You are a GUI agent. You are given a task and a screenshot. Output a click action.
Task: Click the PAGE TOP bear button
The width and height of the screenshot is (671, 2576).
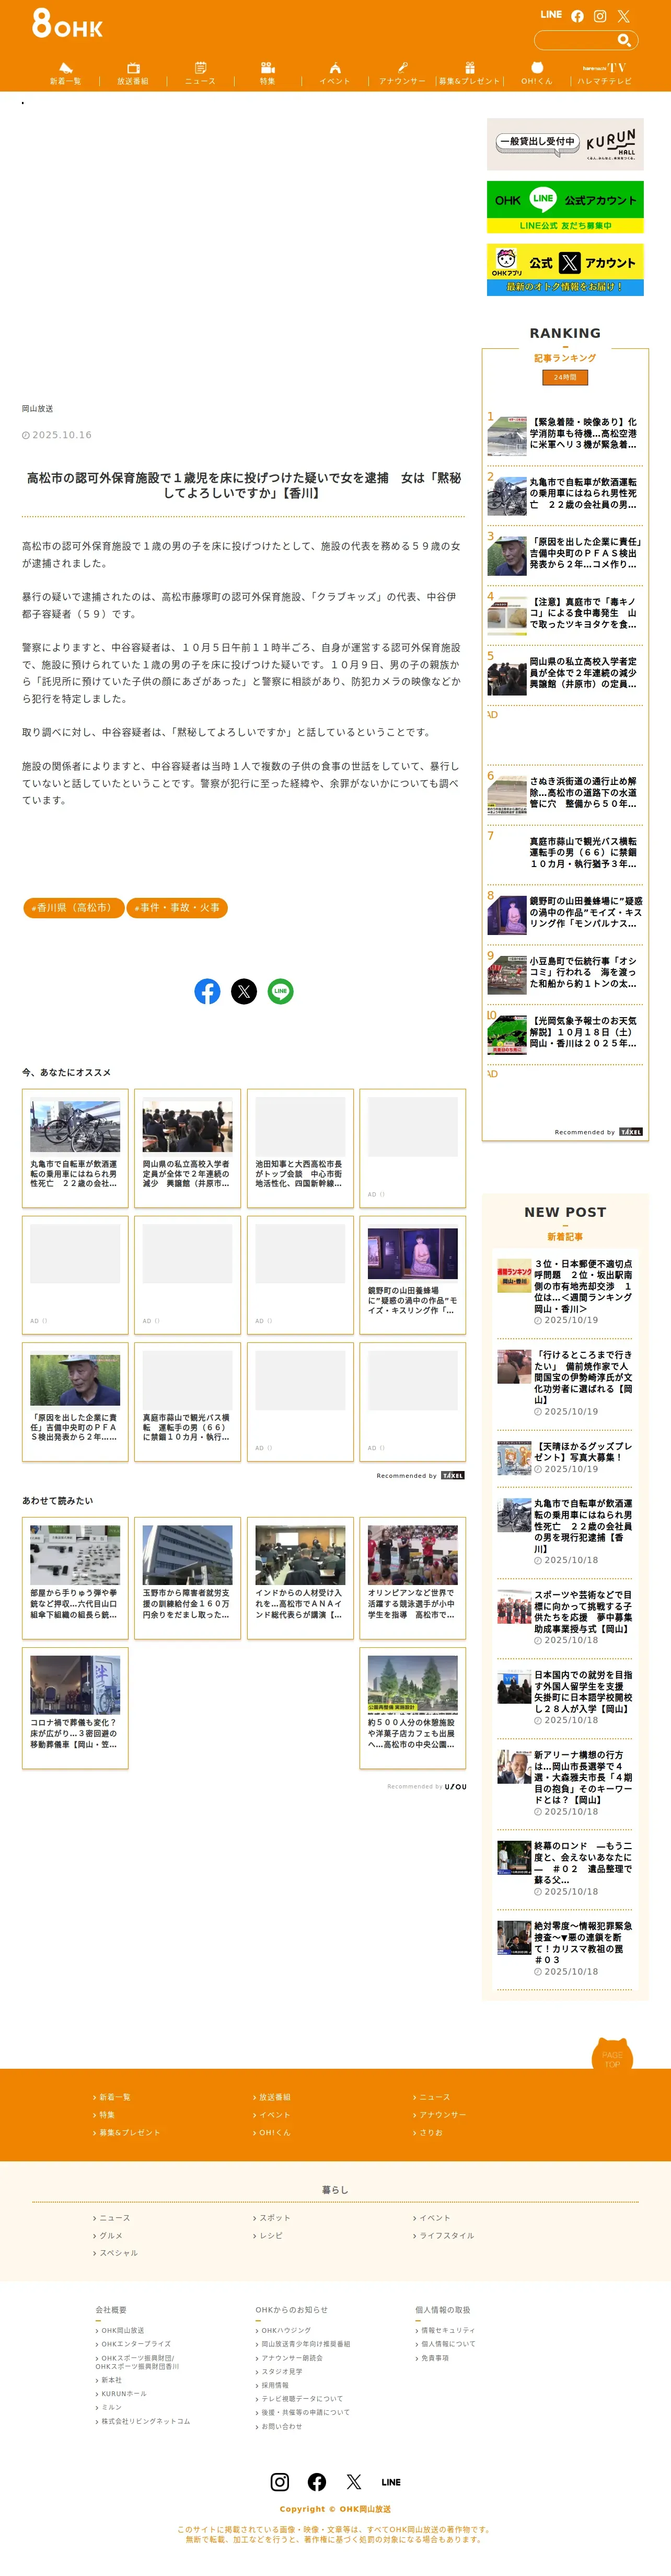coord(612,2053)
